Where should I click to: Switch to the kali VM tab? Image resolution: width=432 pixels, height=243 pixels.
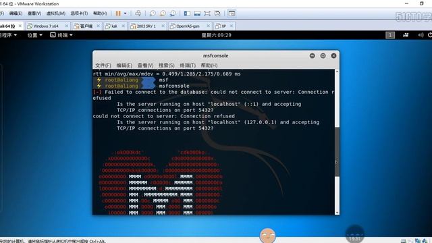point(114,26)
